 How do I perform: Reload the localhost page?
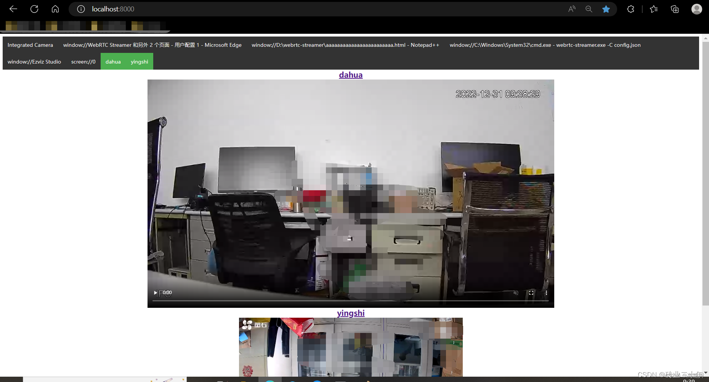coord(34,9)
